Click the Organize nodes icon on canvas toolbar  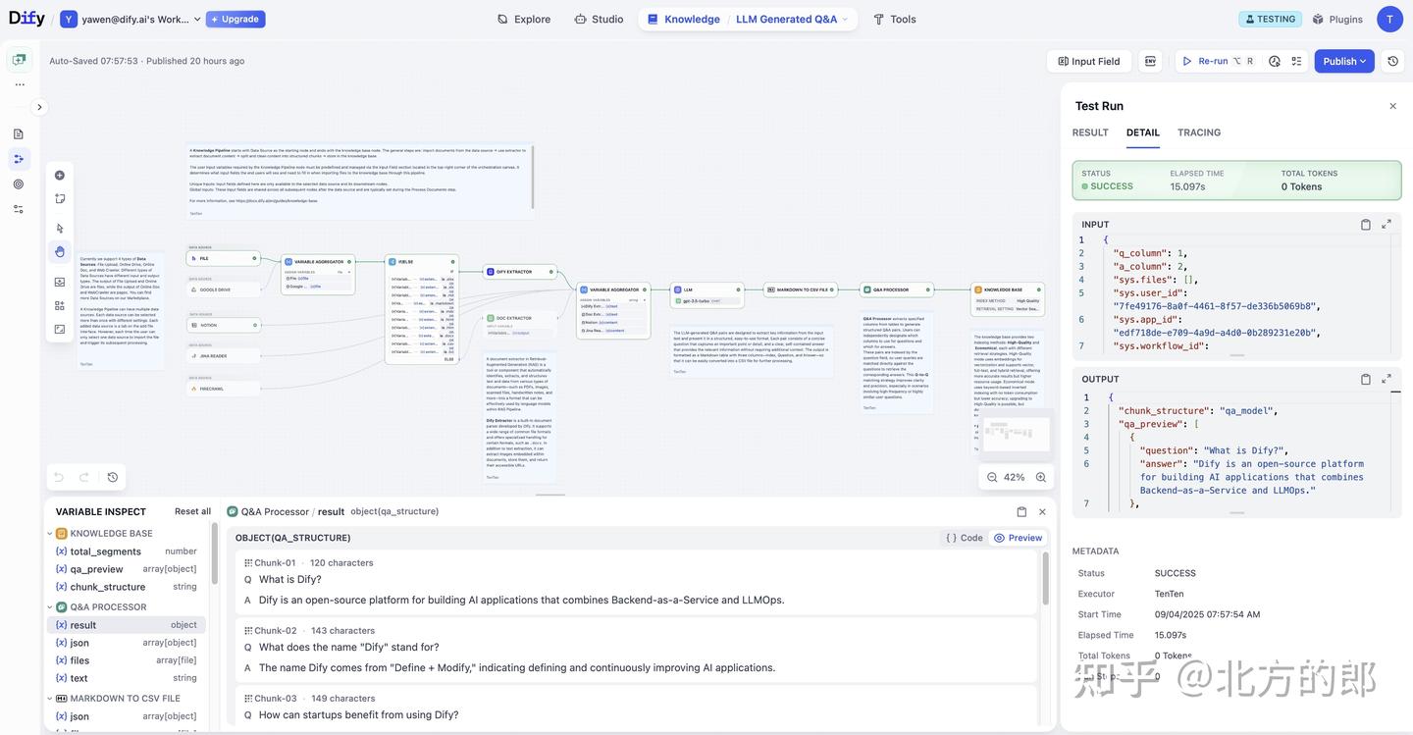click(60, 305)
